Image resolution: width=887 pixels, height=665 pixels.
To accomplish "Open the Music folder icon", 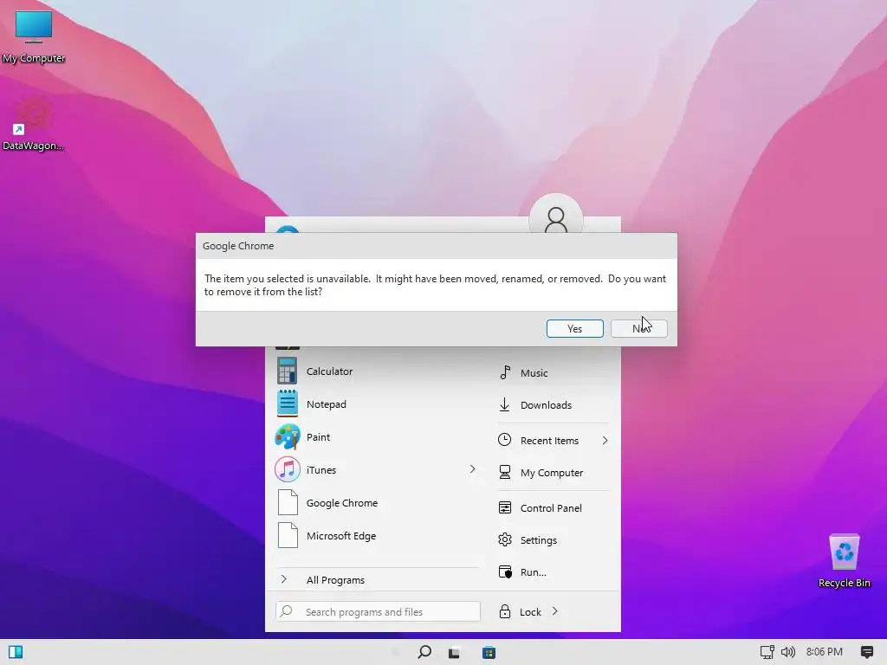I will (505, 372).
